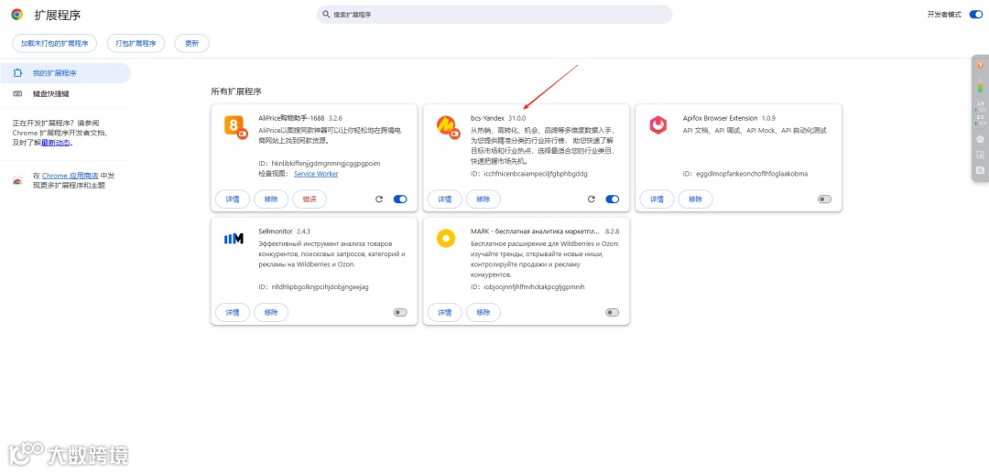This screenshot has height=473, width=989.
Task: Enable the Sellmonitor extension toggle
Action: tap(400, 312)
